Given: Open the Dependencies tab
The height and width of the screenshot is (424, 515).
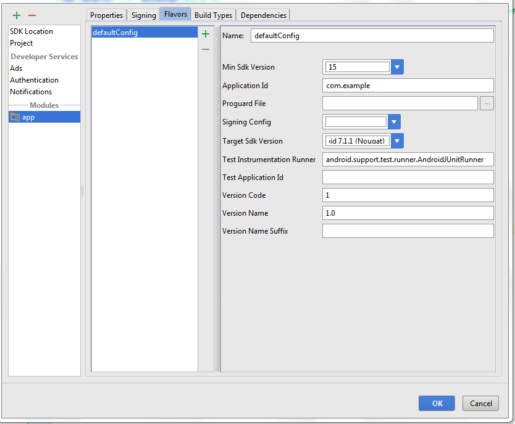Looking at the screenshot, I should click(x=263, y=15).
